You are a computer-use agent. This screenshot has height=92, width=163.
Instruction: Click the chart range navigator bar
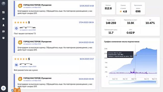point(133,82)
